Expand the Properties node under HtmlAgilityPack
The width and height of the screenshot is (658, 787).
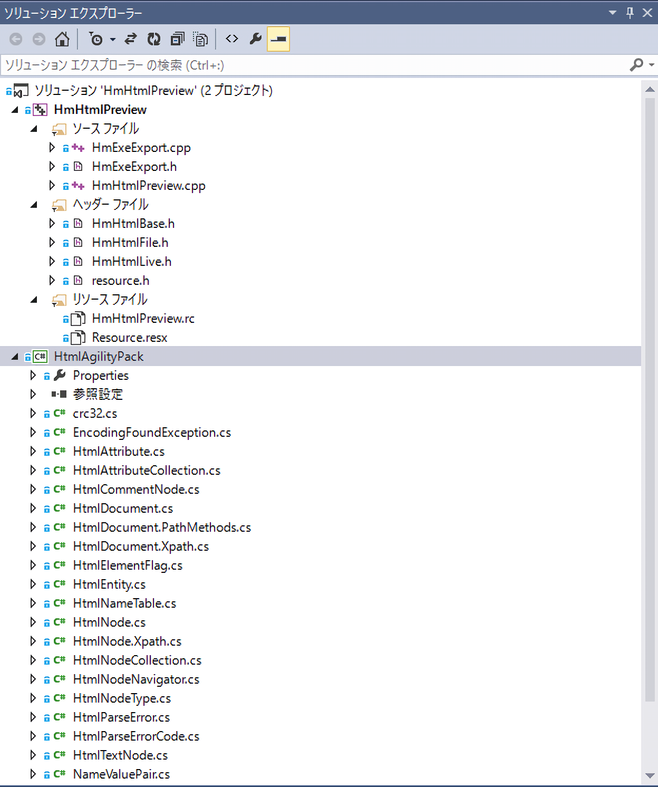pyautogui.click(x=33, y=376)
